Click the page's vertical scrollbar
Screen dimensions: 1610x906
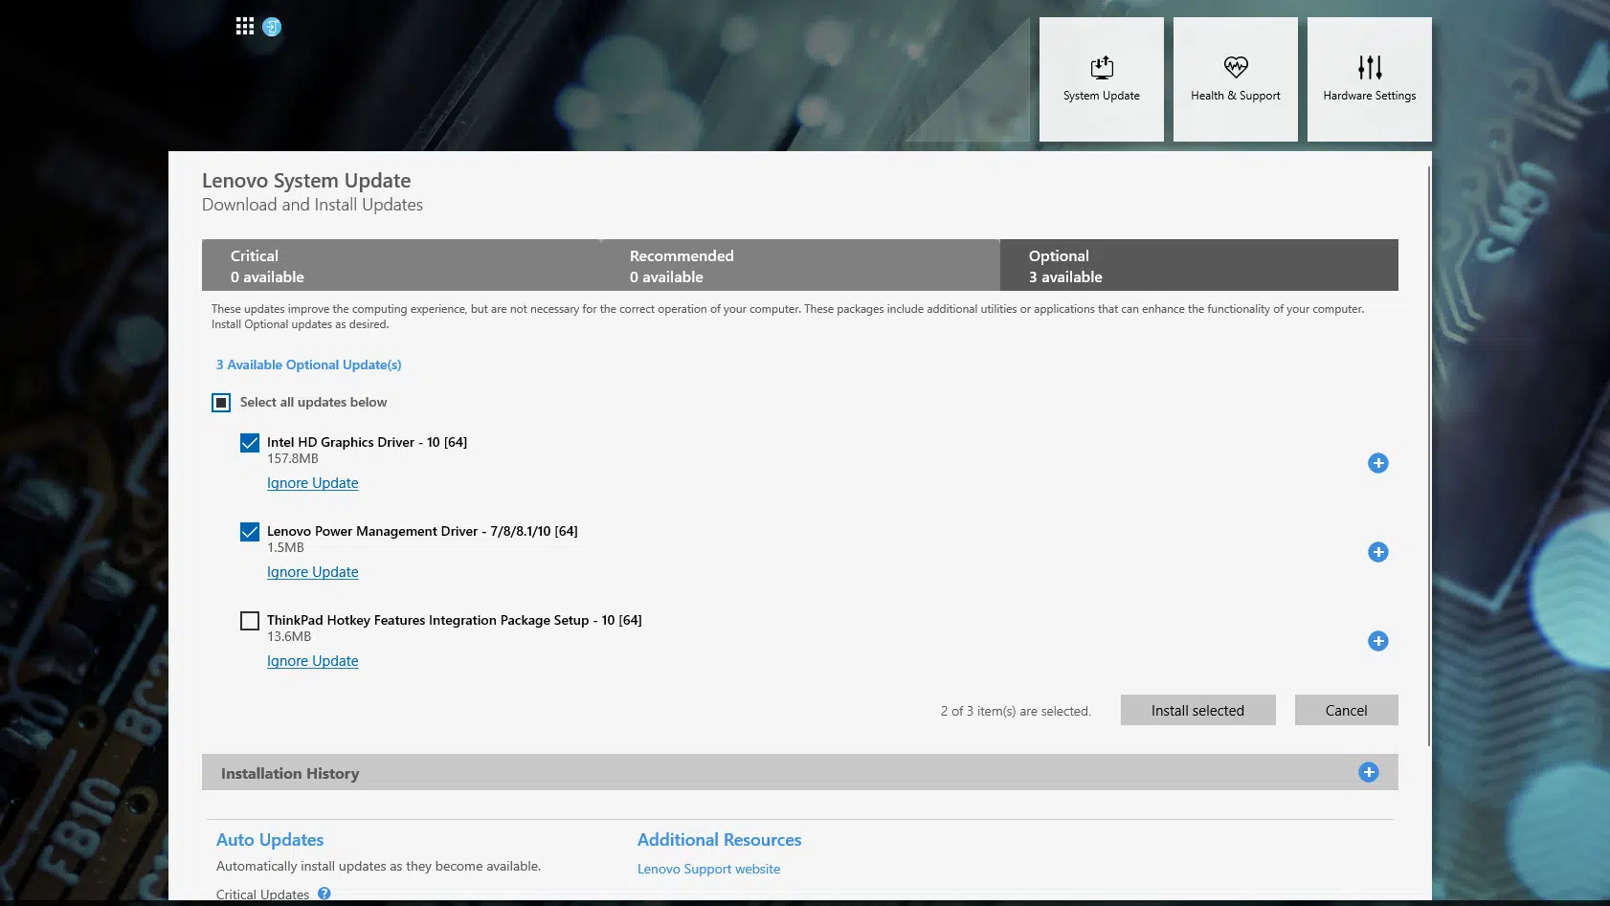[x=1429, y=455]
